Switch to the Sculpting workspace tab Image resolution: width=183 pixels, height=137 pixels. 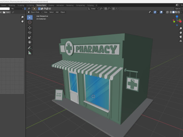pos(21,5)
